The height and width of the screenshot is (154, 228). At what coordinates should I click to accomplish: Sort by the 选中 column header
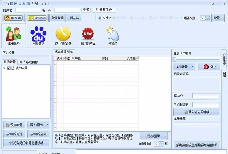pos(60,58)
